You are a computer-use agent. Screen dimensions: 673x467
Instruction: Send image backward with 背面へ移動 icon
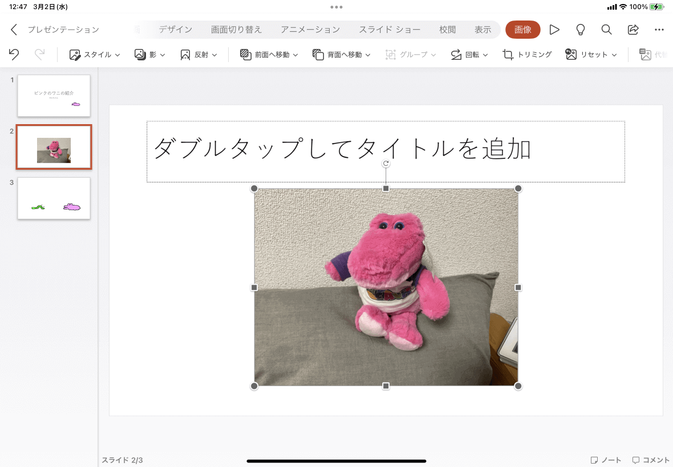[x=318, y=55]
